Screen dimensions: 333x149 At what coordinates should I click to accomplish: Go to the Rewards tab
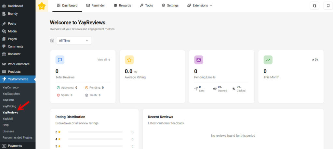122,6
